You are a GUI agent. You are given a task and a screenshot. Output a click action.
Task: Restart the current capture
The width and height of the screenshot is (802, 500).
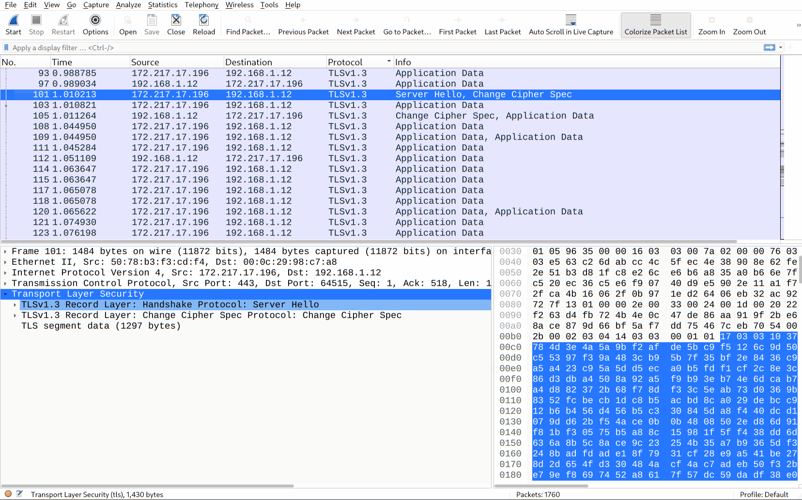pos(63,25)
